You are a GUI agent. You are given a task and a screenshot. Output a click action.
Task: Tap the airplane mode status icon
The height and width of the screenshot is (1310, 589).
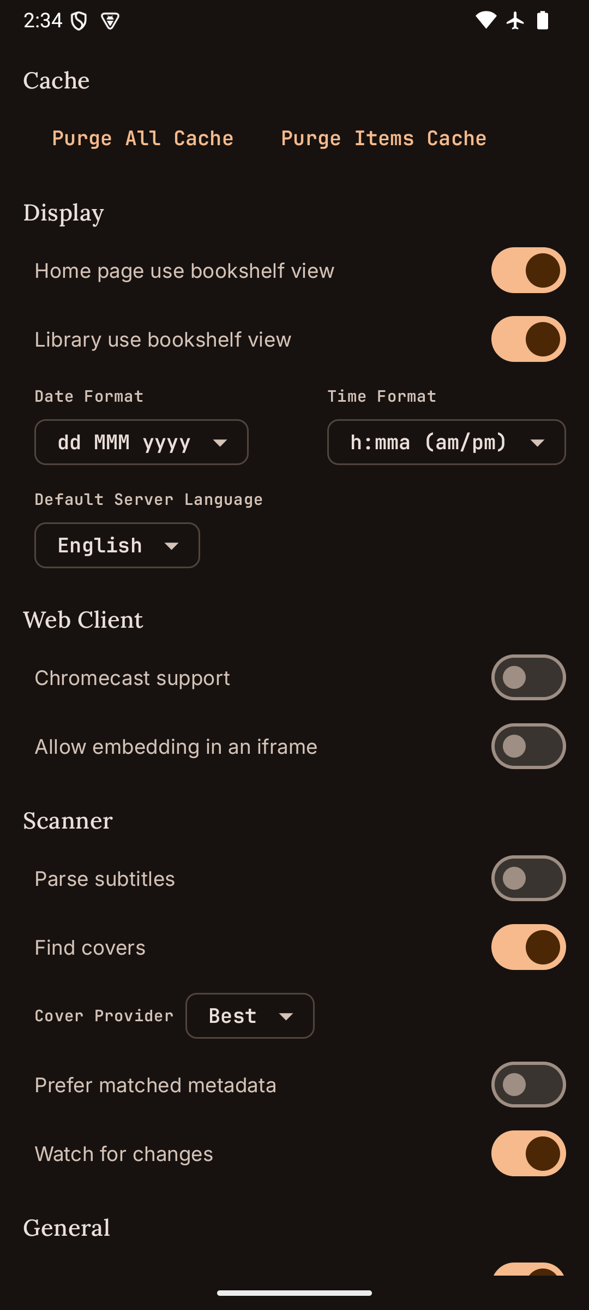coord(515,21)
